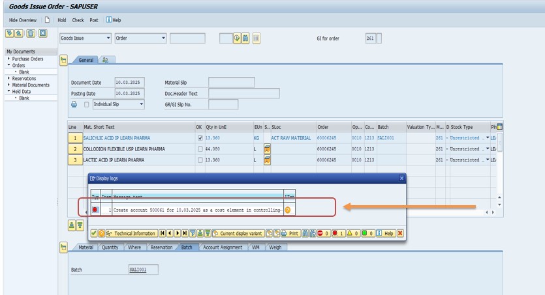Expand Reservations tree node
This screenshot has height=295, width=545.
tap(8, 78)
